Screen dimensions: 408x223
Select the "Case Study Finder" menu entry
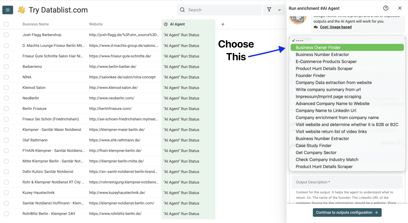(x=314, y=145)
